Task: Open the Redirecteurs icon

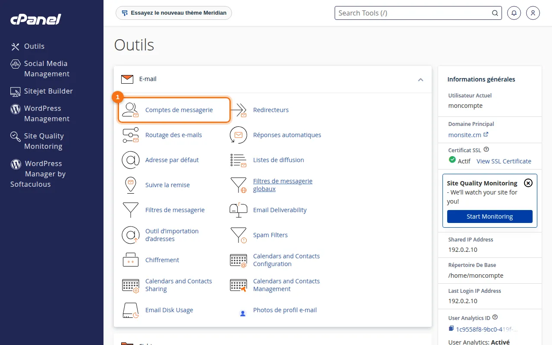Action: click(238, 110)
